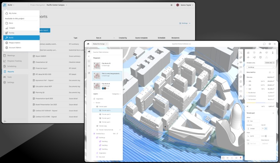Open the help question mark icon

click(x=171, y=5)
